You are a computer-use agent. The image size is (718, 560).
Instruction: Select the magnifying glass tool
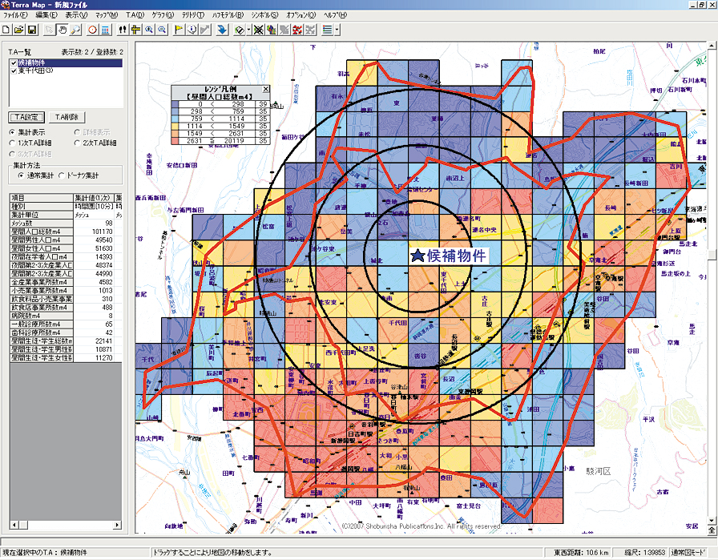click(x=75, y=30)
